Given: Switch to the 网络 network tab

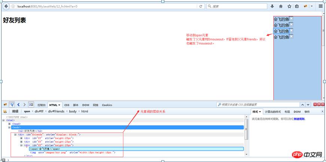Looking at the screenshot, I should 96,105.
